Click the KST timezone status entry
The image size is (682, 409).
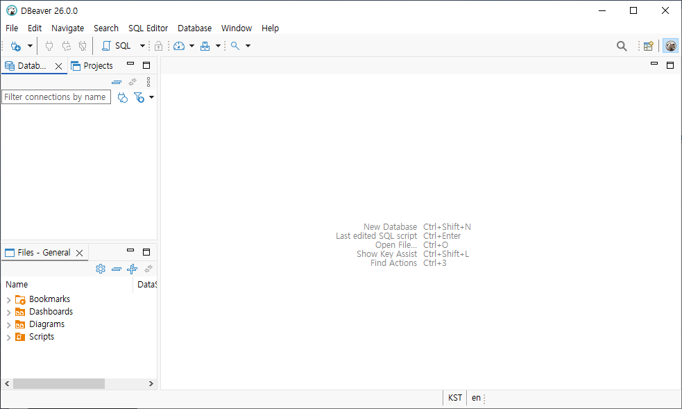click(x=455, y=398)
